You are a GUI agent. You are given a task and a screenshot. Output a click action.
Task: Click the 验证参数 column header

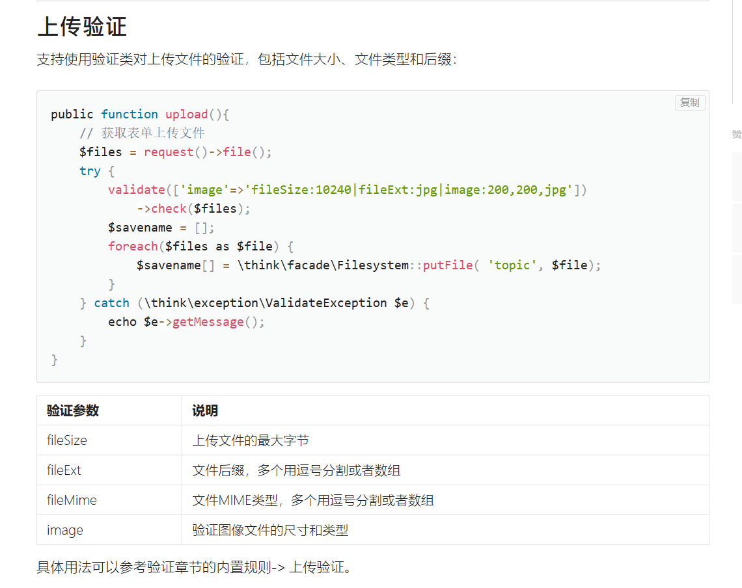[x=73, y=410]
